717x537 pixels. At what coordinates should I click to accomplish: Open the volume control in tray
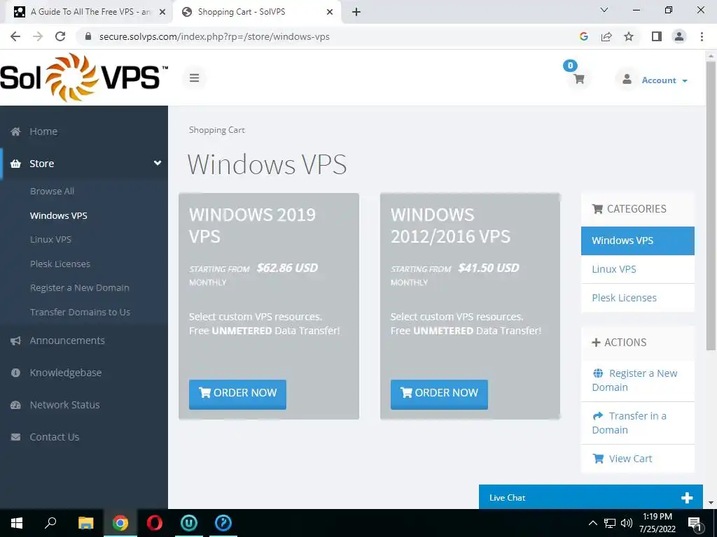point(627,523)
